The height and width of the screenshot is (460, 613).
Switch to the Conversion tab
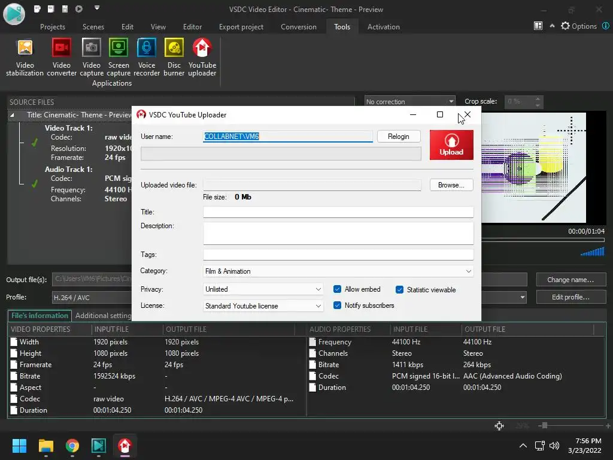click(298, 26)
